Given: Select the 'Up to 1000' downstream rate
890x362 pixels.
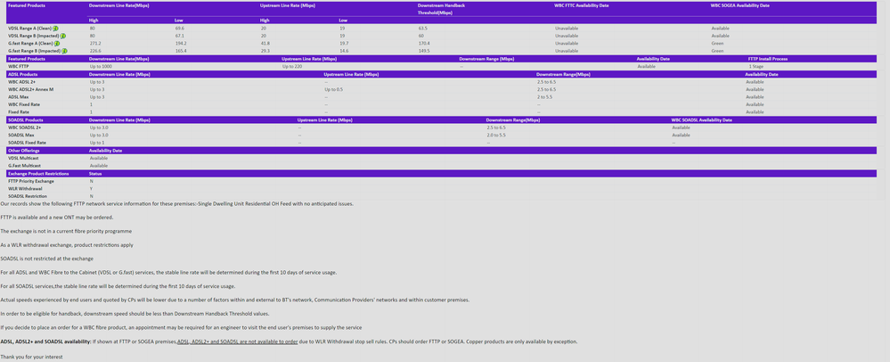Looking at the screenshot, I should tap(101, 67).
